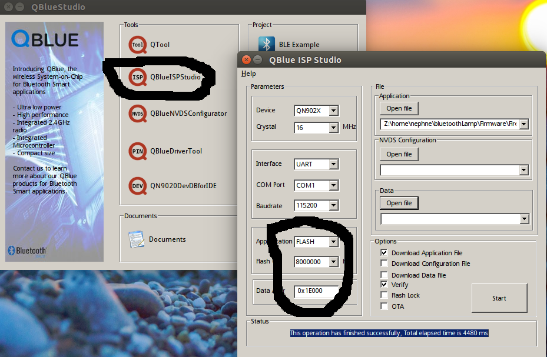
Task: Open QBlueDriverTool via its PIN icon
Action: (137, 151)
